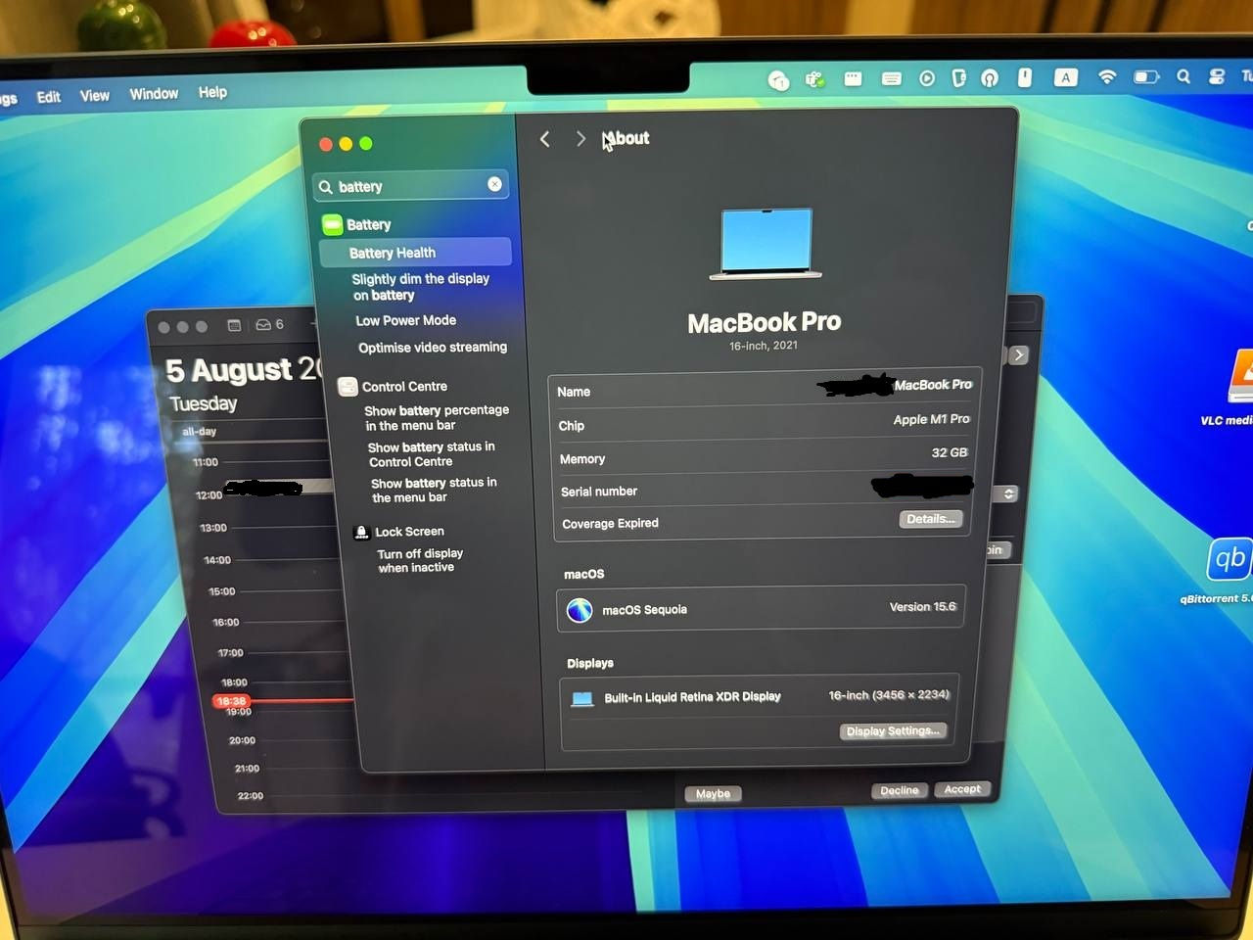1253x940 pixels.
Task: Click the stepper arrows in the background window
Action: click(x=1008, y=493)
